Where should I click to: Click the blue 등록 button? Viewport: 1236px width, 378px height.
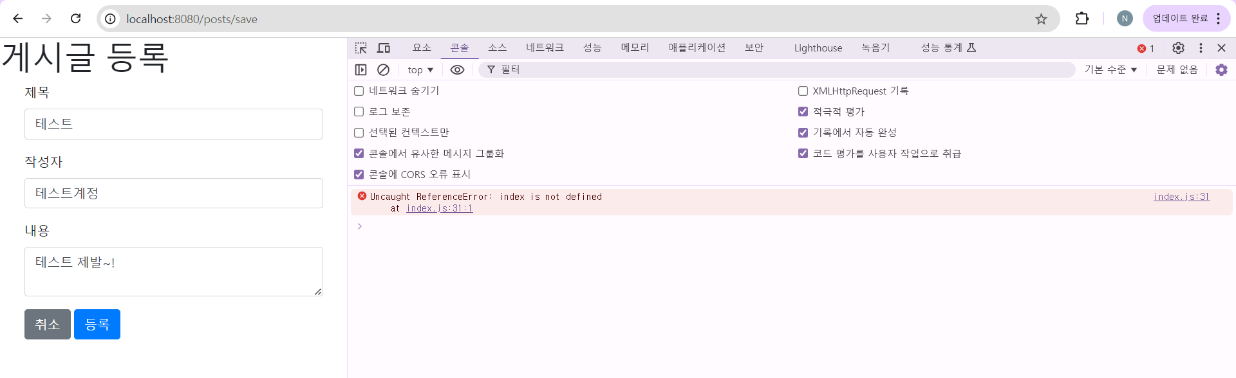[x=97, y=325]
